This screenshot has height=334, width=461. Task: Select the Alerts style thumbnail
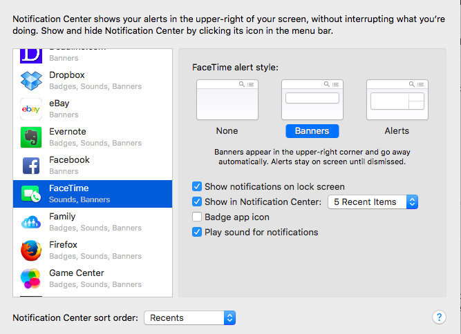[397, 100]
